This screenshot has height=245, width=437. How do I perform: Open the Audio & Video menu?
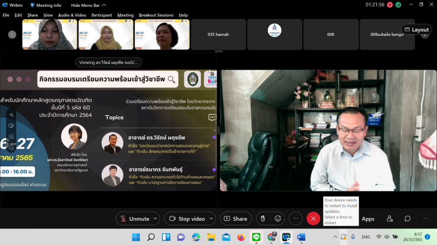[x=72, y=15]
